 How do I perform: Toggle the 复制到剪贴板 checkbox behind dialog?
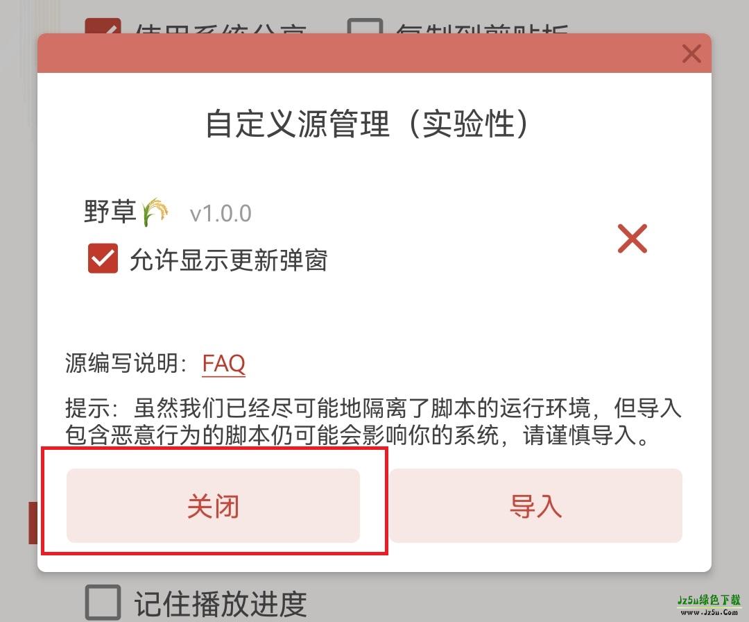pyautogui.click(x=365, y=26)
